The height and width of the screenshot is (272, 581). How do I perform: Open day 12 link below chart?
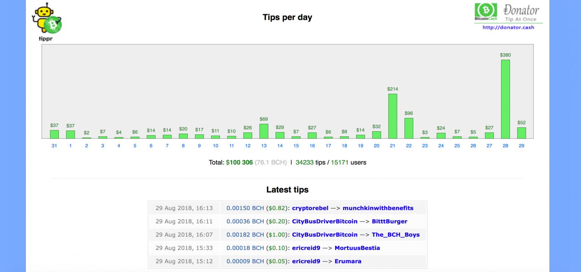point(248,146)
